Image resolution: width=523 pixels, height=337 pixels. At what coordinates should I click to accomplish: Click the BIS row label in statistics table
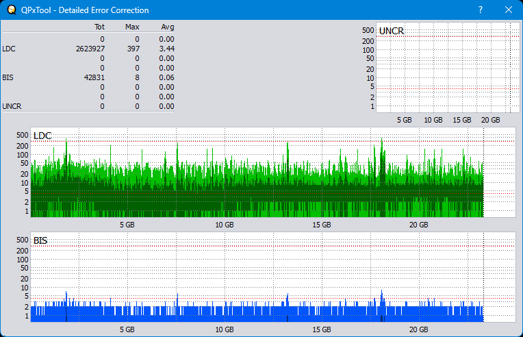click(8, 77)
